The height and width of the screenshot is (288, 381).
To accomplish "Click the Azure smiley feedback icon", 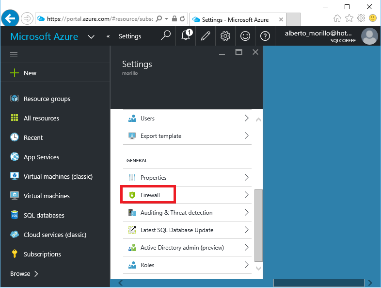I will pos(245,36).
